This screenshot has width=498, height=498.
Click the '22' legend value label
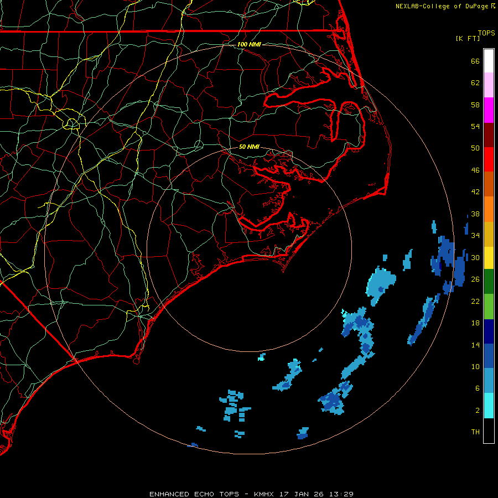475,301
